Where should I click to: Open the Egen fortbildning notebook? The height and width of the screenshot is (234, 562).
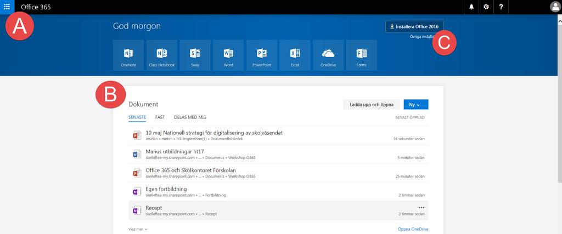pyautogui.click(x=166, y=189)
